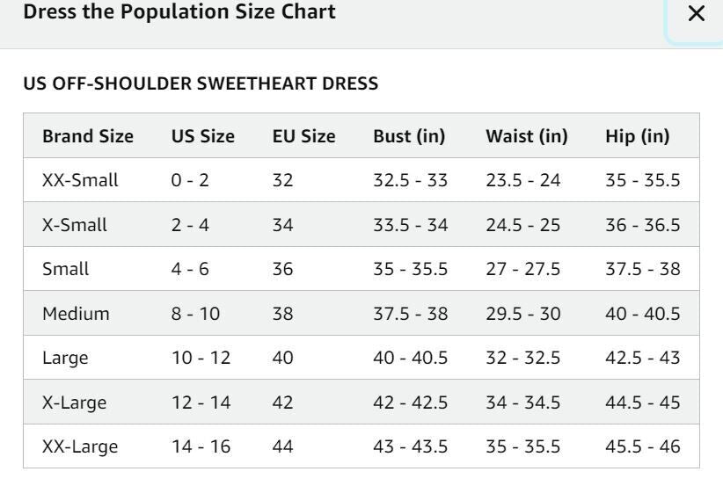
Task: Select the Medium brand size row
Action: pos(361,313)
